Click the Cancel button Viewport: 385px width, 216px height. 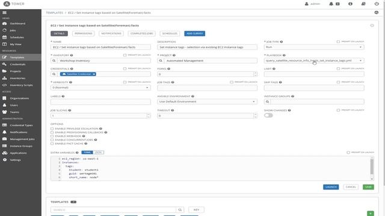pyautogui.click(x=351, y=187)
